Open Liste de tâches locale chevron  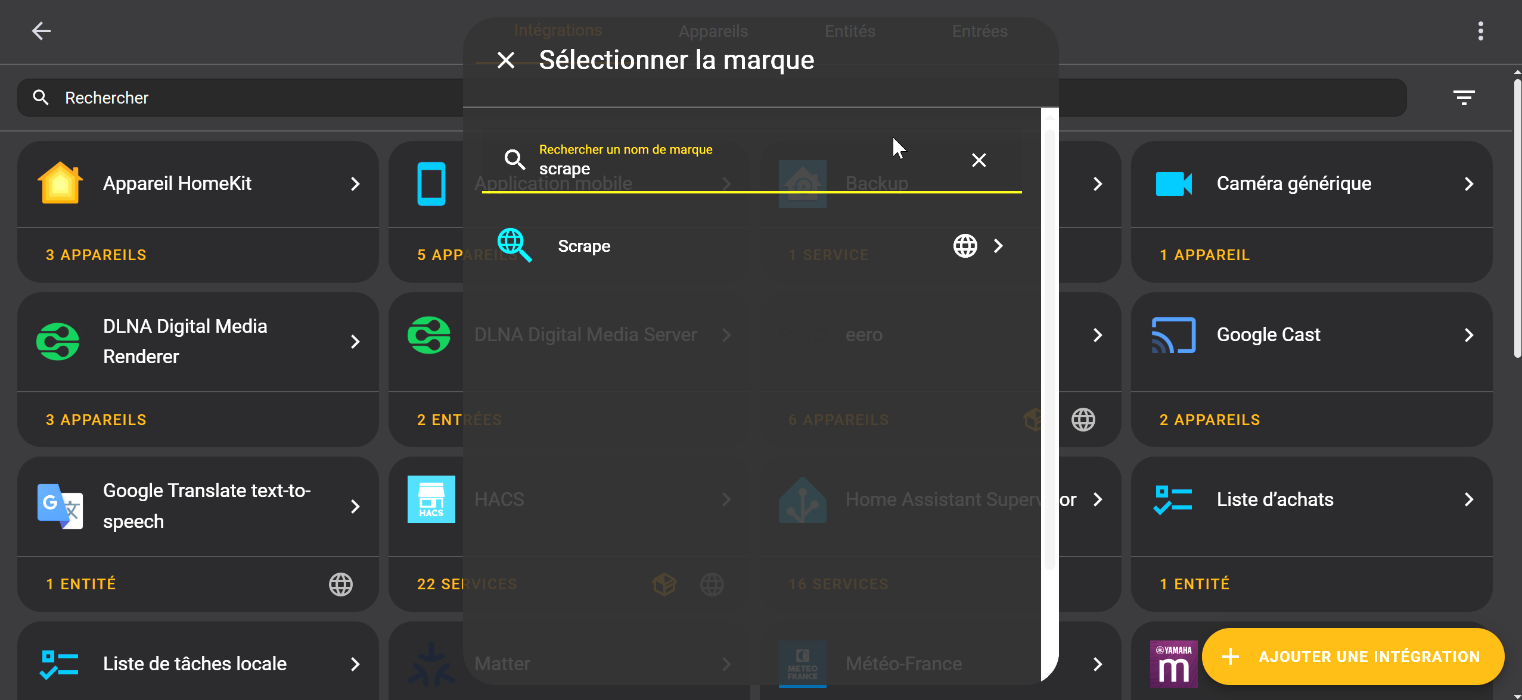[x=355, y=664]
